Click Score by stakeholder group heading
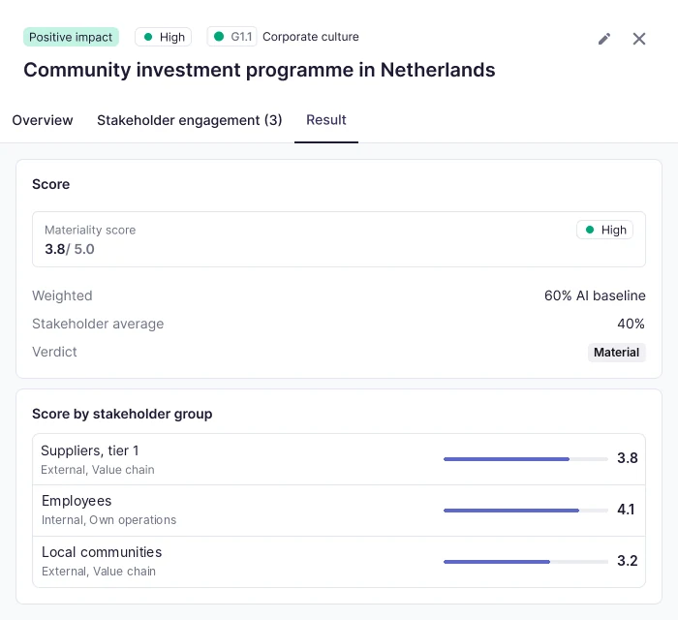This screenshot has height=620, width=678. coord(122,414)
